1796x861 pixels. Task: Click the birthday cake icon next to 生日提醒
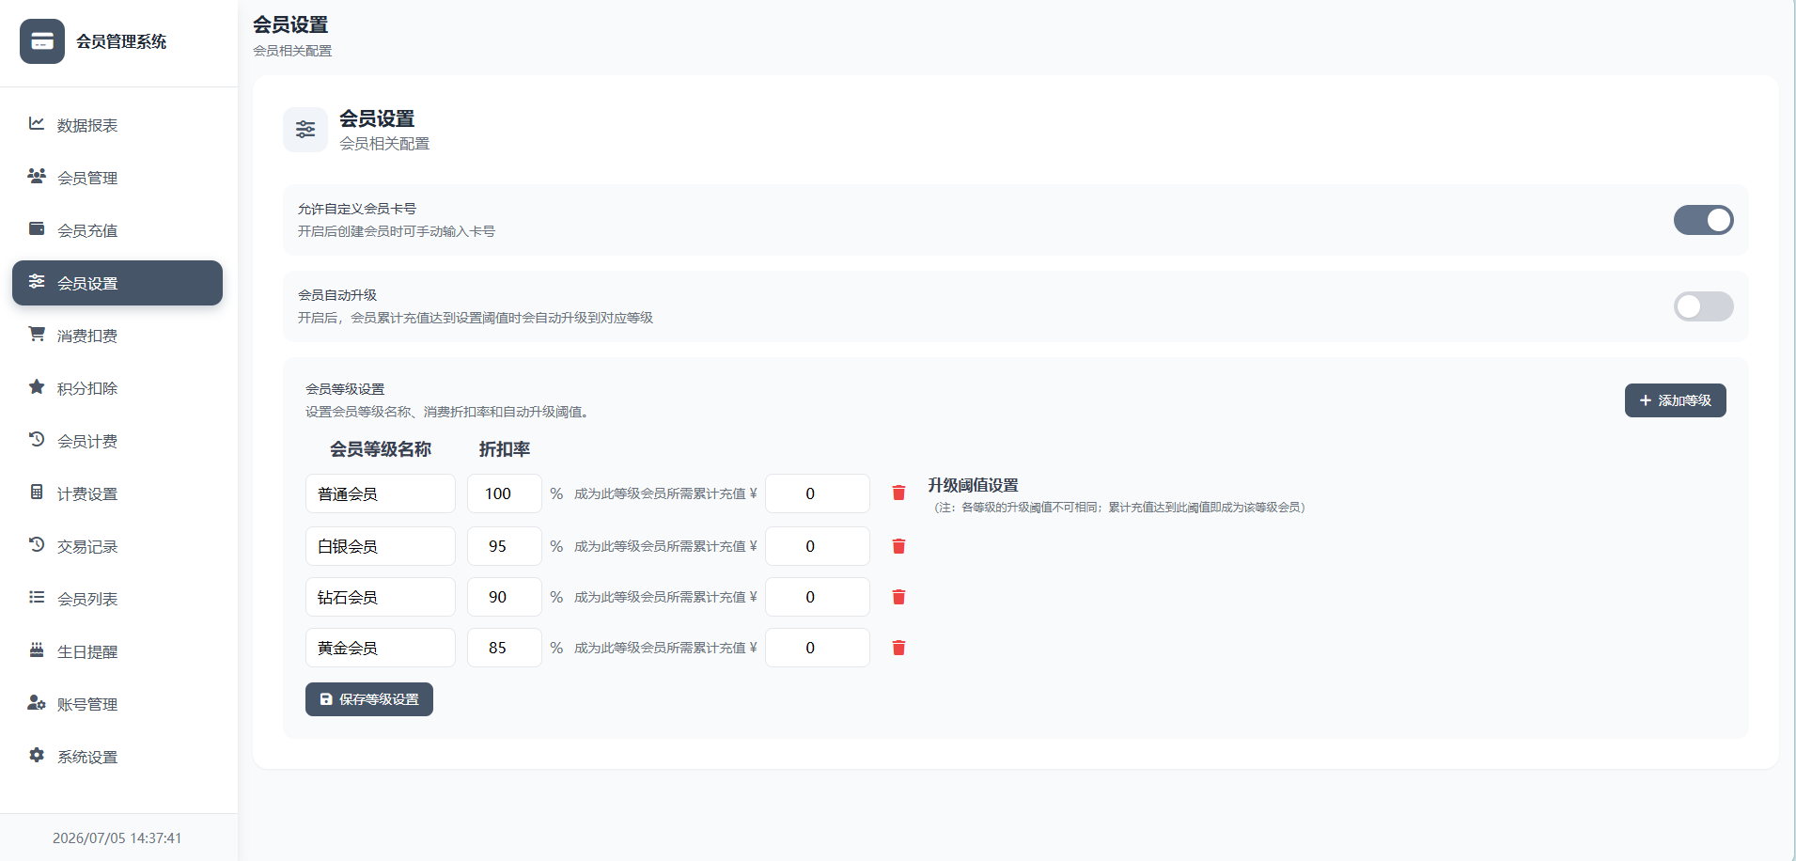click(x=37, y=650)
